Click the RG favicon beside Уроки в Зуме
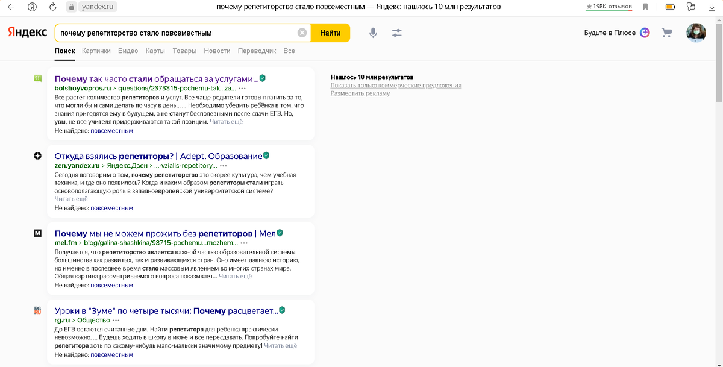 point(38,310)
